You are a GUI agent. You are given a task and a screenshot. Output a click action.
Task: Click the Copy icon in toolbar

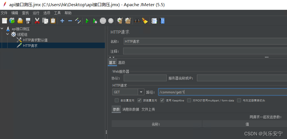point(45,21)
